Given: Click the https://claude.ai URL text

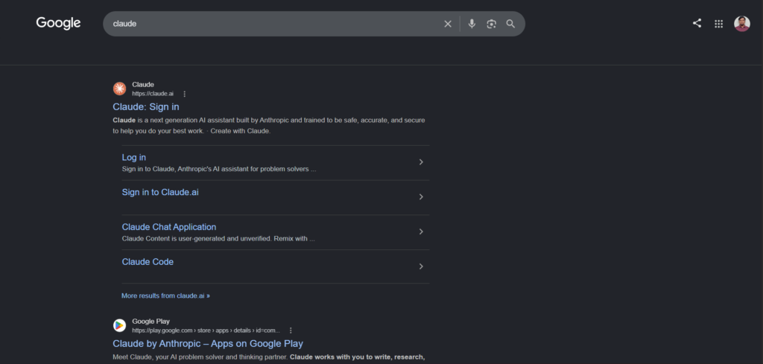Looking at the screenshot, I should coord(152,94).
